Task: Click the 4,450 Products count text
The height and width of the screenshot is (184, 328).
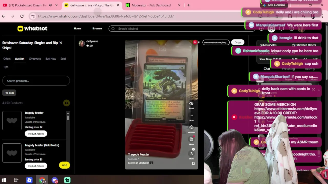Action: tap(12, 103)
